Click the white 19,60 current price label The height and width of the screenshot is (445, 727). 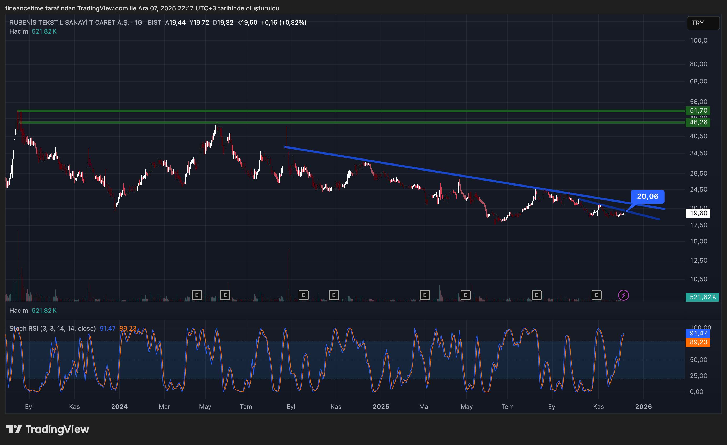click(698, 213)
